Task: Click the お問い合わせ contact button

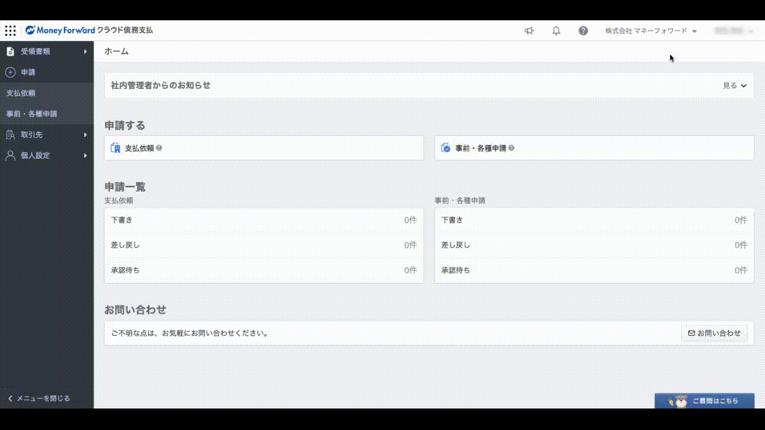Action: tap(714, 333)
